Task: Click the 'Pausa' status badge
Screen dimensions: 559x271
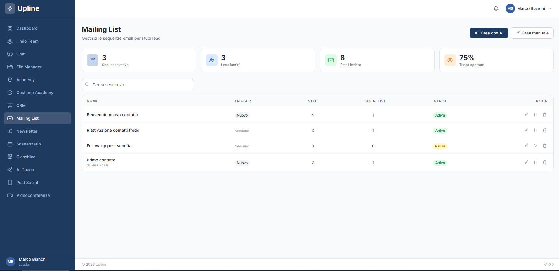Action: [440, 146]
